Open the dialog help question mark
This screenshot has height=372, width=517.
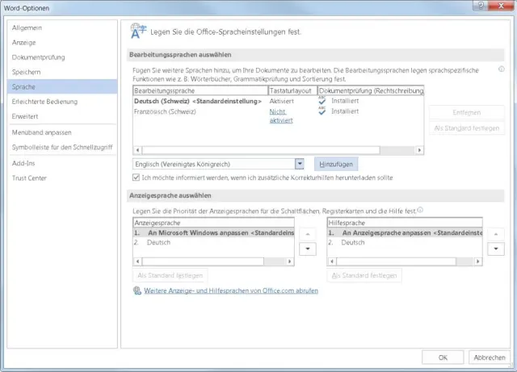pos(481,6)
